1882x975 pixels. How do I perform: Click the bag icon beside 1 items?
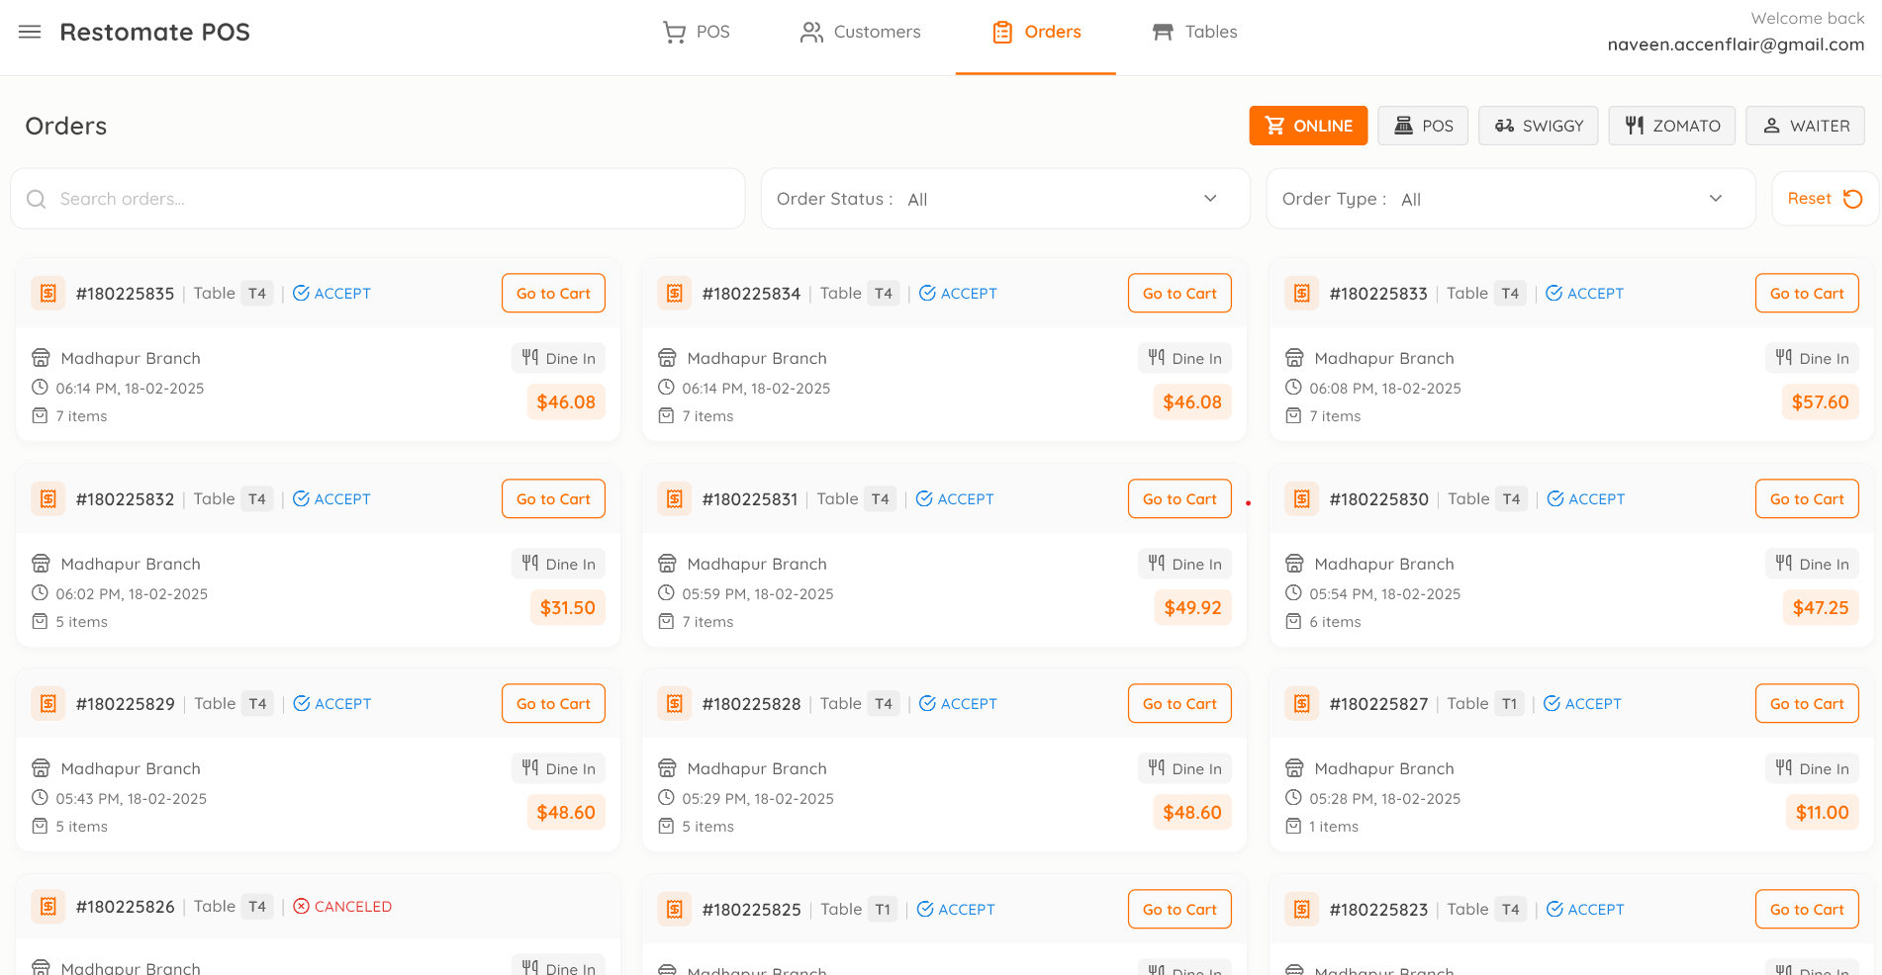pyautogui.click(x=1293, y=826)
